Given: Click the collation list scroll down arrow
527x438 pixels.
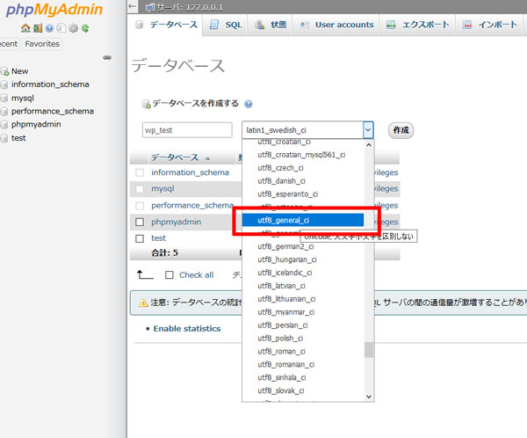Looking at the screenshot, I should coord(369,397).
